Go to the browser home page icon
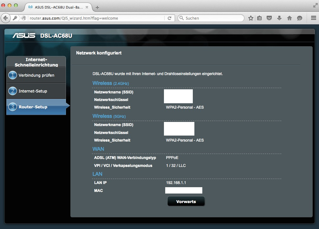Viewport: 319px width, 229px height. click(289, 18)
